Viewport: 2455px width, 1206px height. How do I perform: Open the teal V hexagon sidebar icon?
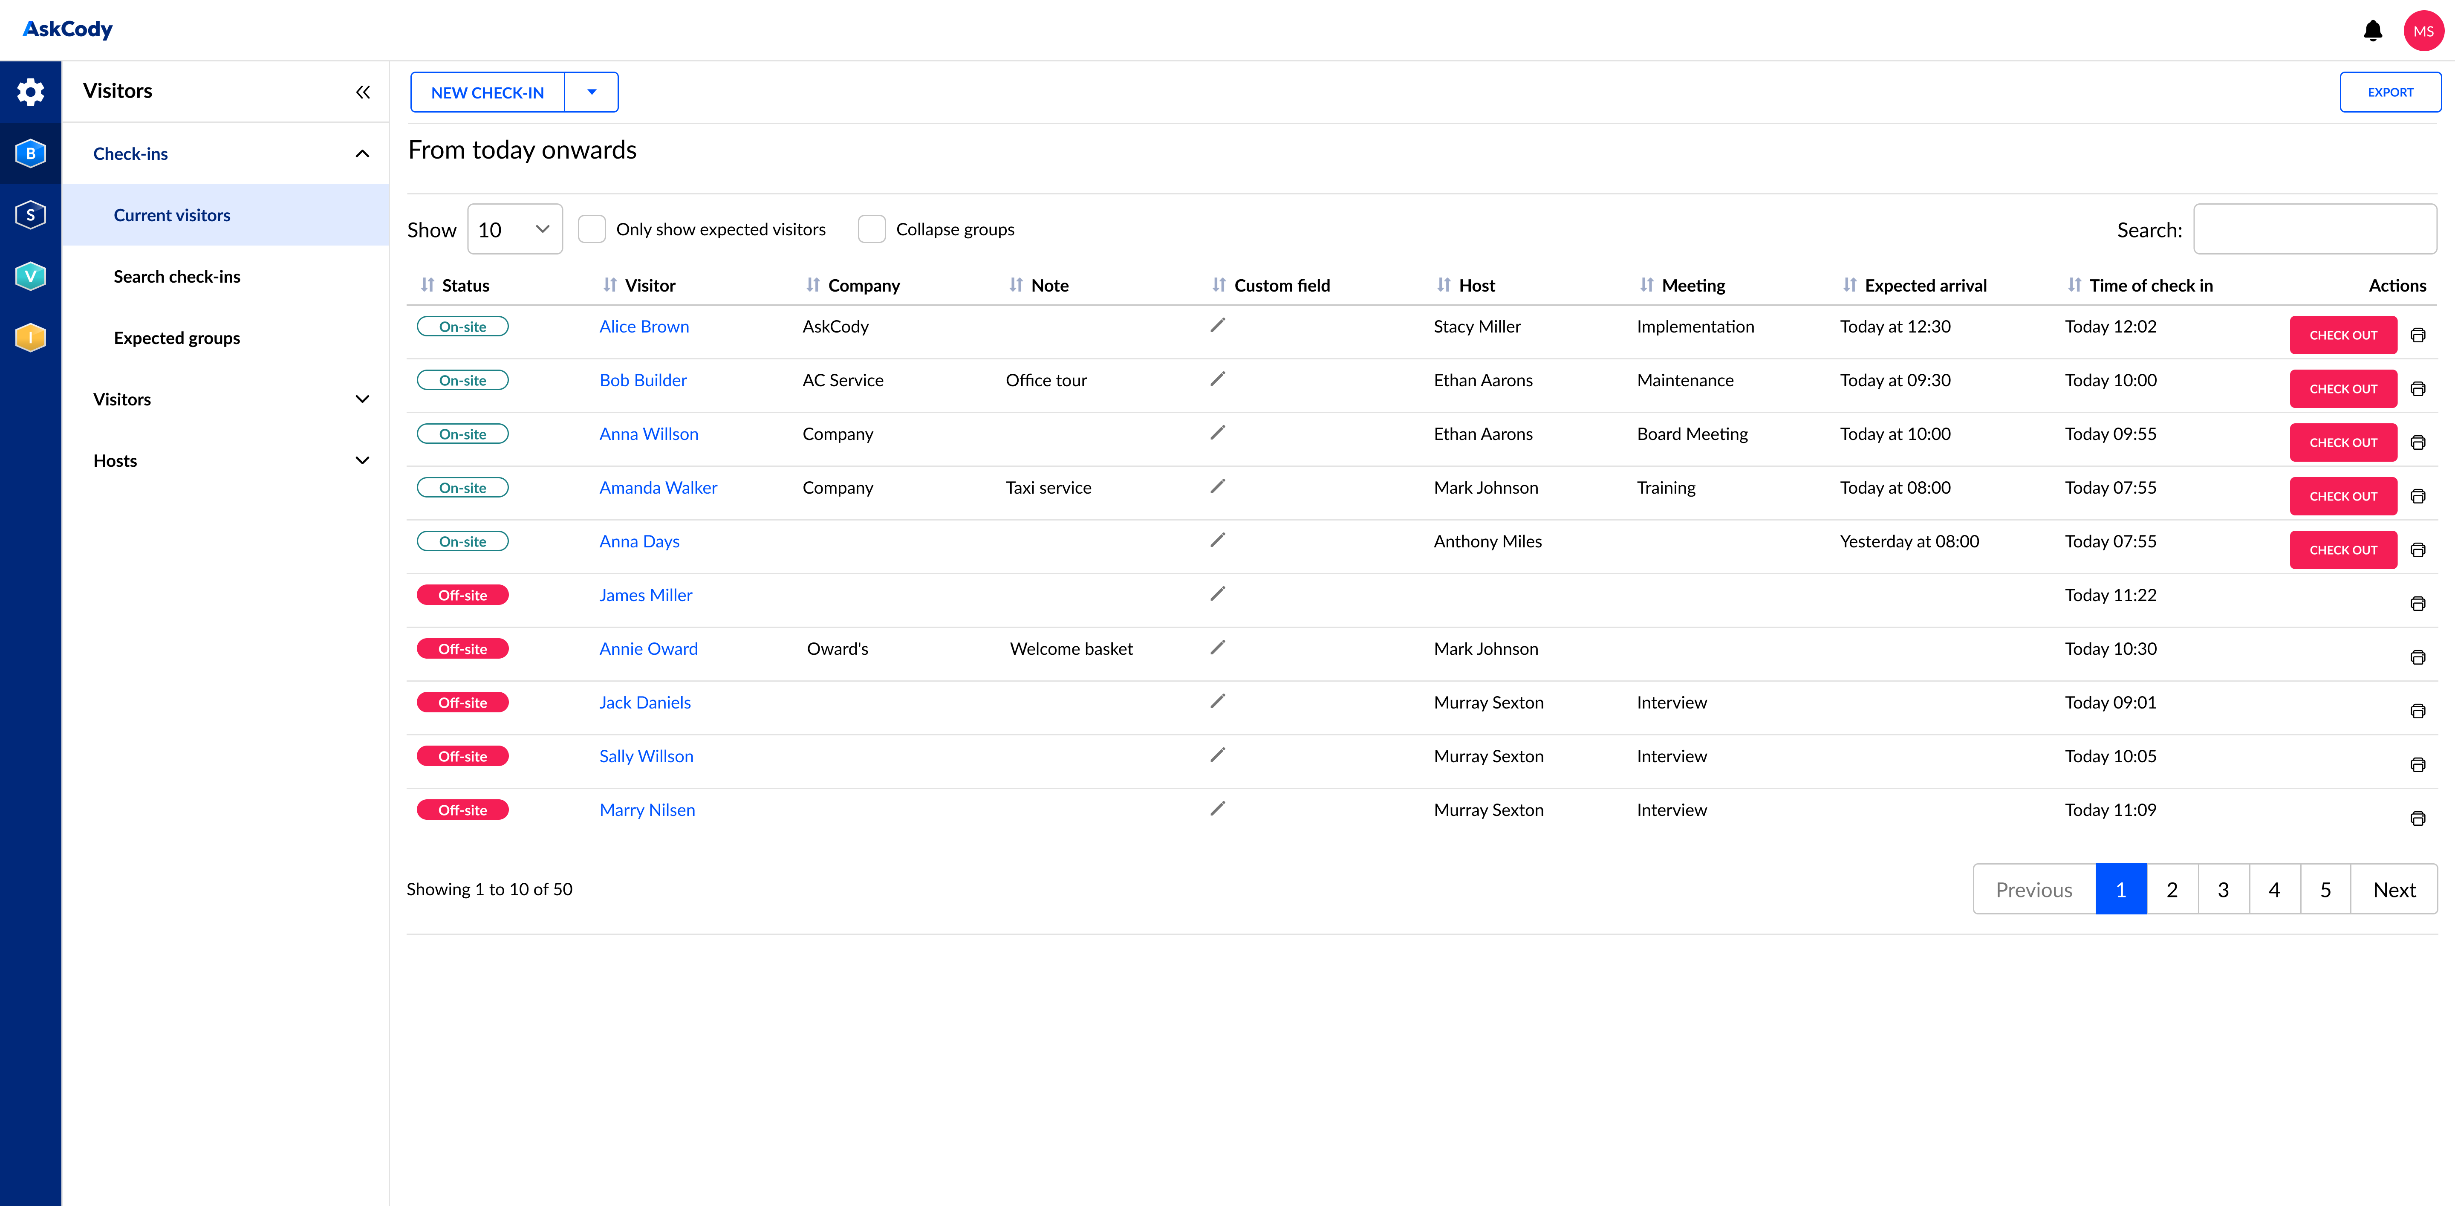click(x=31, y=277)
